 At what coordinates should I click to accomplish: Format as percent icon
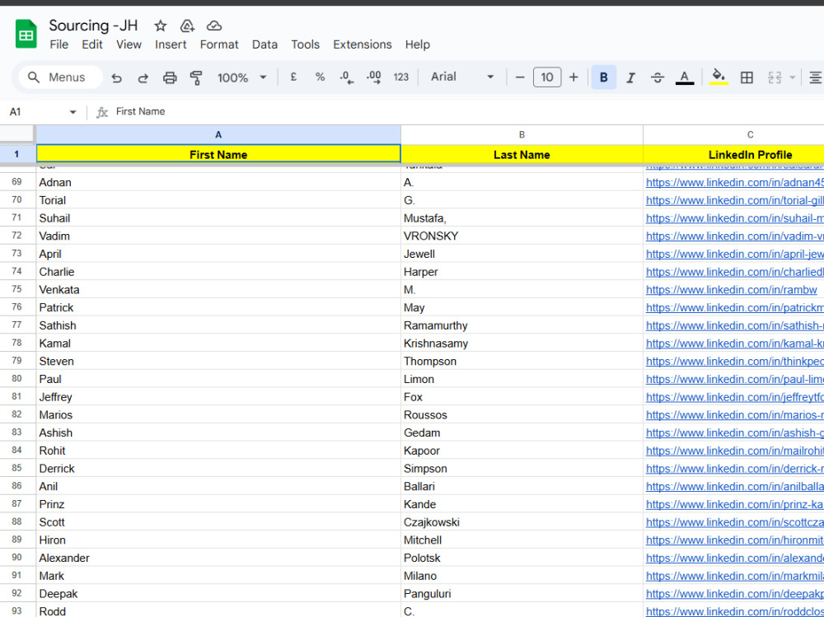[x=320, y=77]
